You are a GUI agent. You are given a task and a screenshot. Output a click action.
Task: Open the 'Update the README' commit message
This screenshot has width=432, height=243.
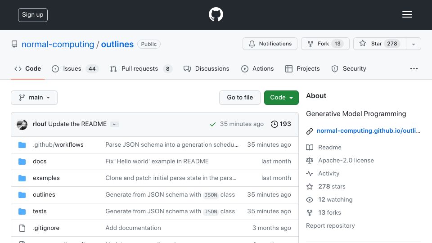coord(77,124)
